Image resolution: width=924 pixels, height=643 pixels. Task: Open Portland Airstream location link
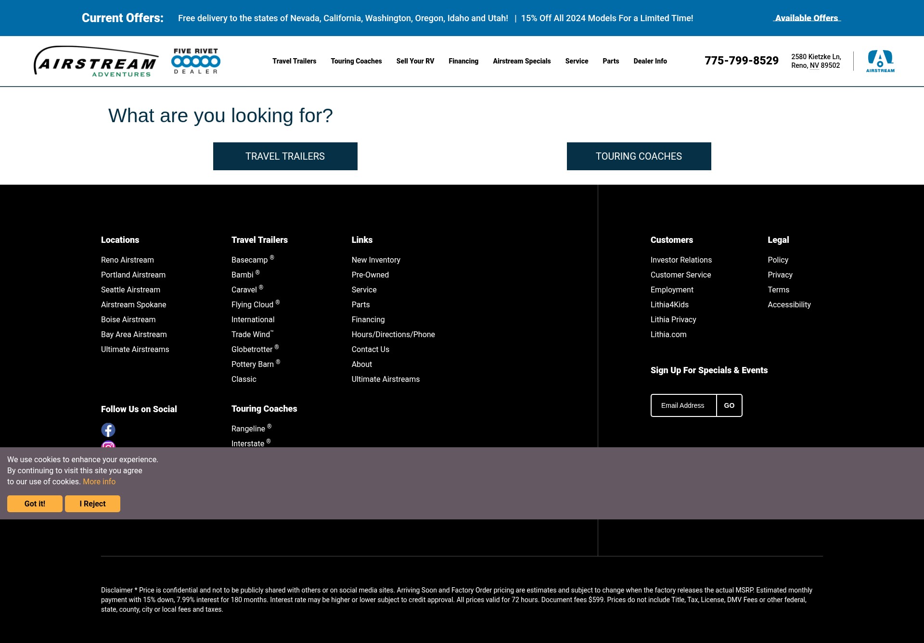pyautogui.click(x=133, y=275)
